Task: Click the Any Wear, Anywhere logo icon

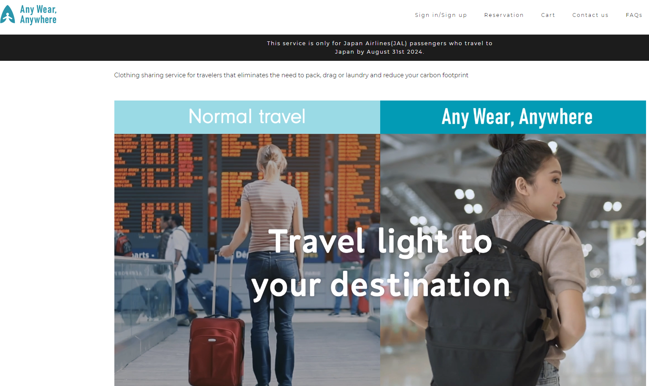Action: 8,14
